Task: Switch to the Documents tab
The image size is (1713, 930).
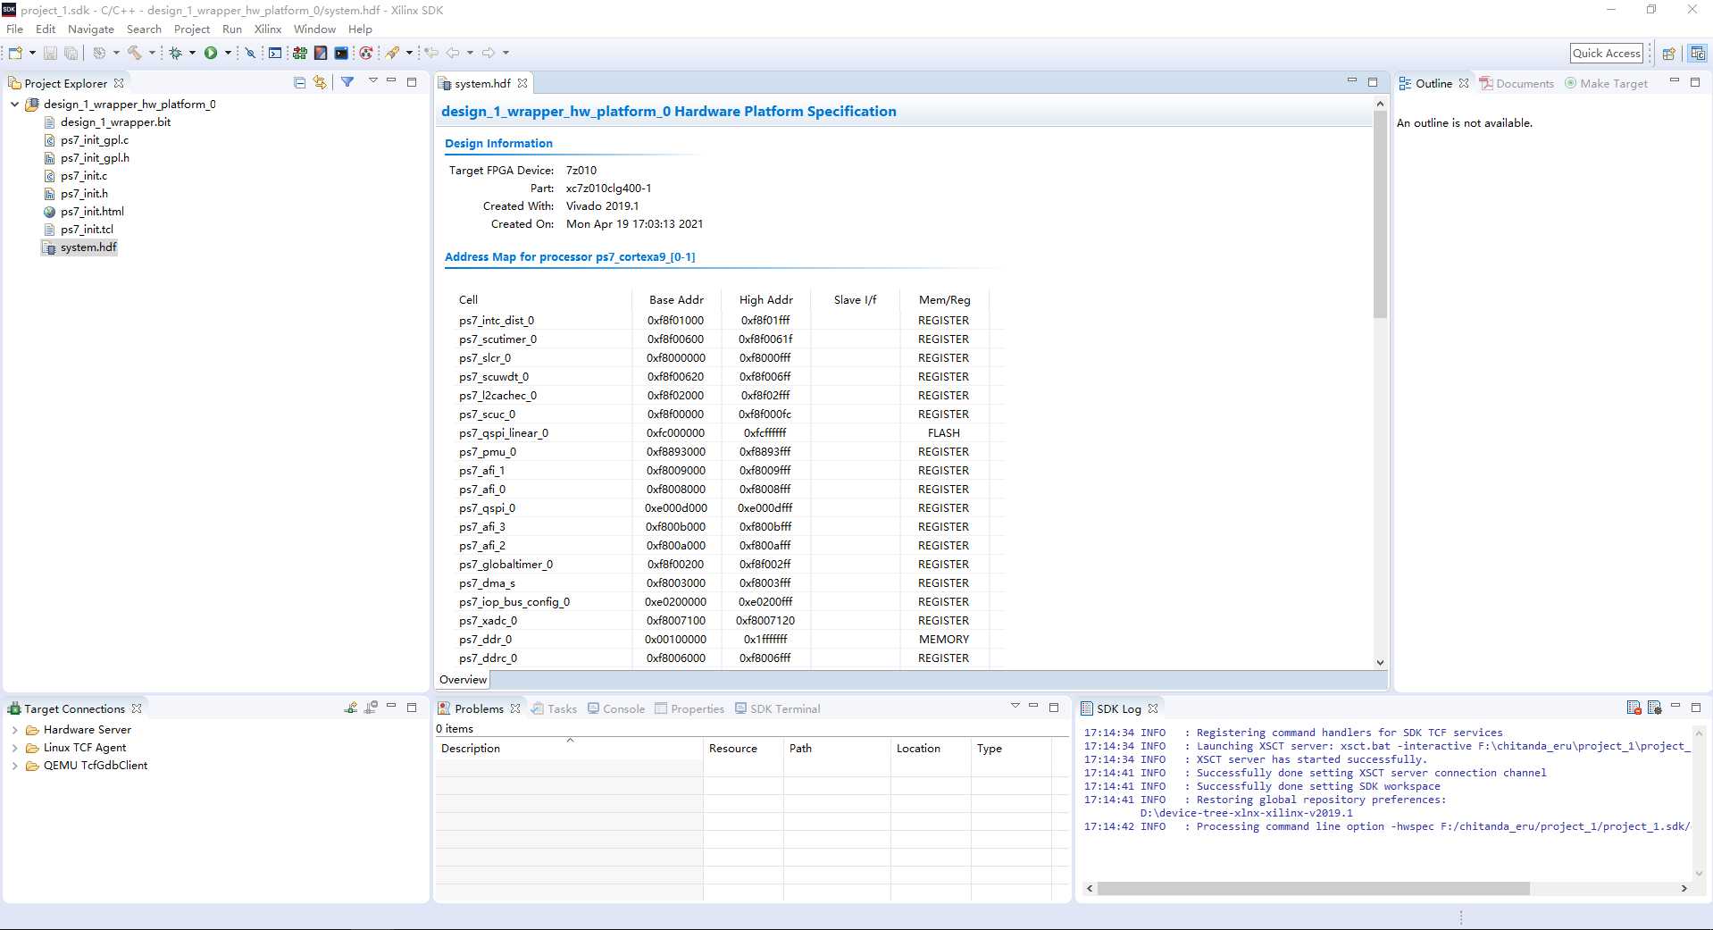Action: click(x=1517, y=83)
